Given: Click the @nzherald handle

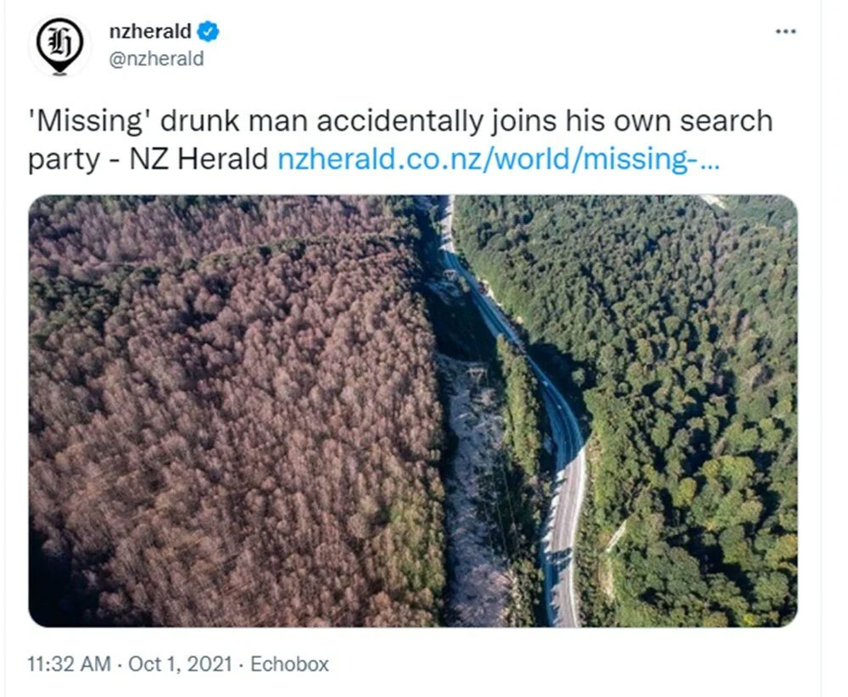Looking at the screenshot, I should 157,59.
